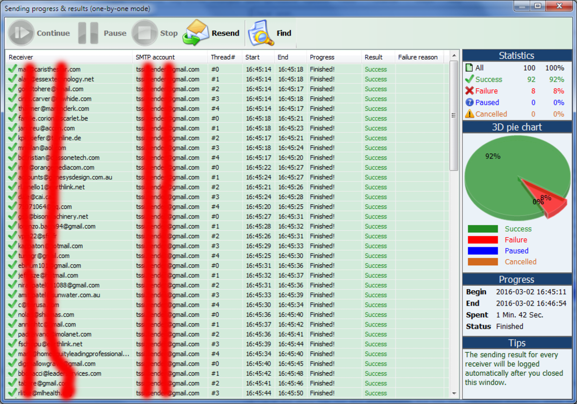Collapse the Tips panel header

pos(516,343)
